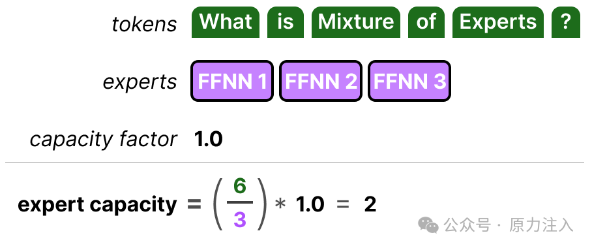Image resolution: width=592 pixels, height=248 pixels.
Task: Click the green numerator 6
Action: pos(240,186)
